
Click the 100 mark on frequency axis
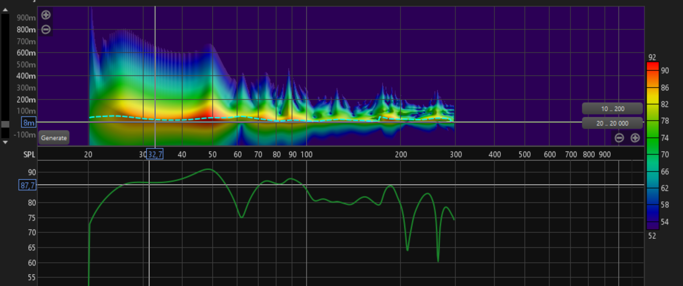click(x=306, y=155)
